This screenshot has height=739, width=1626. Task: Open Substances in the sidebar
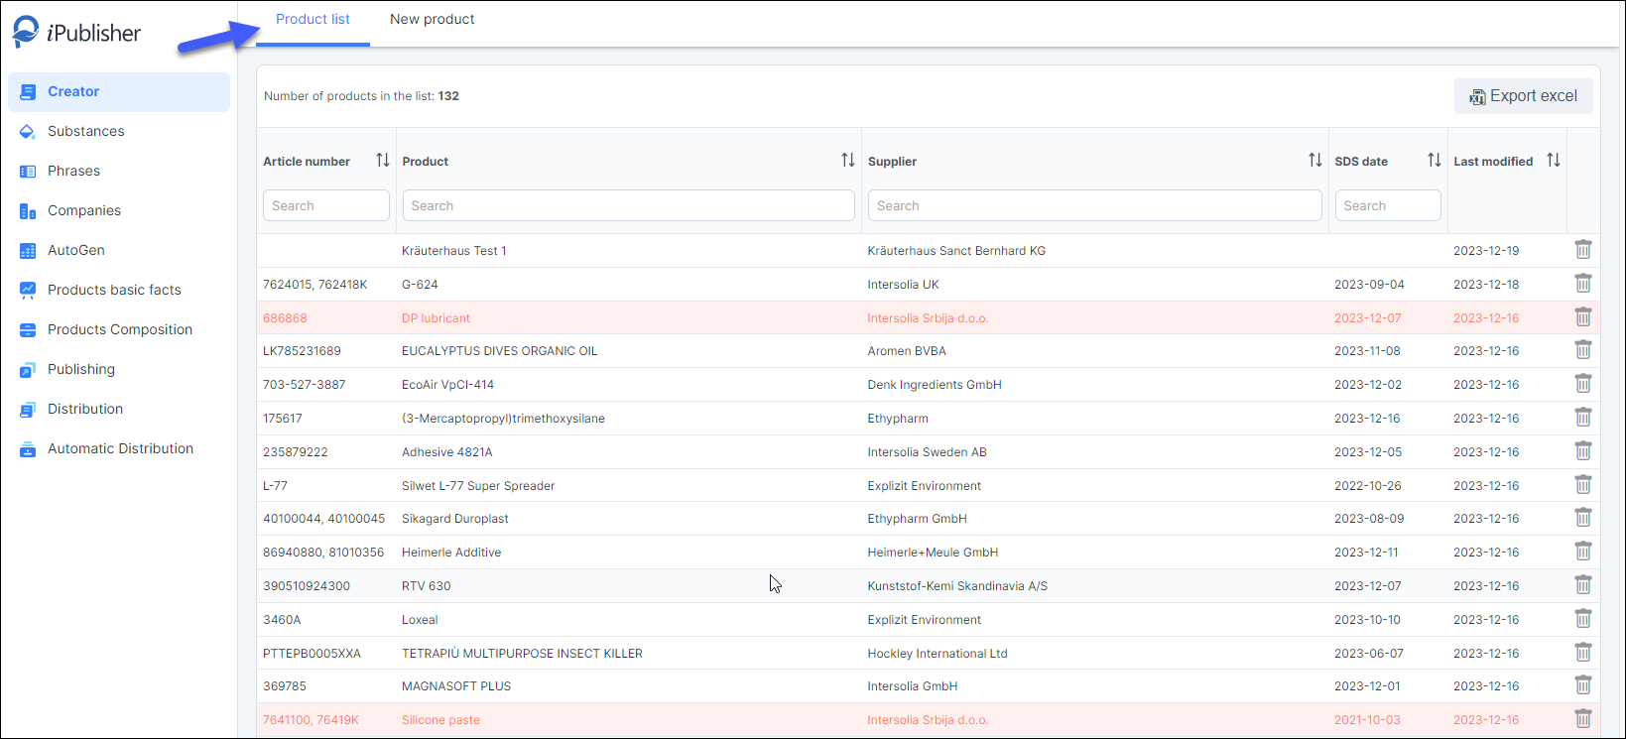coord(86,131)
